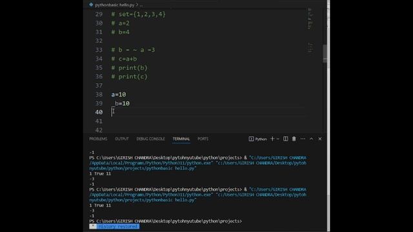The image size is (413, 232).
Task: Click the pythonbasic hello.py breadcrumb
Action: click(x=115, y=5)
